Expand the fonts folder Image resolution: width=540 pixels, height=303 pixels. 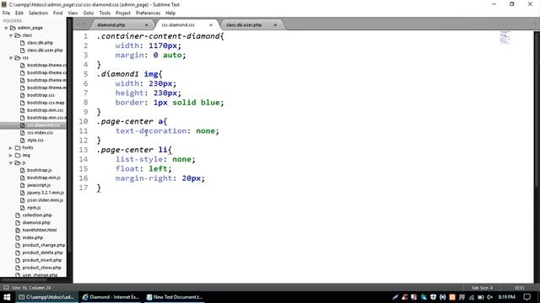[x=11, y=148]
